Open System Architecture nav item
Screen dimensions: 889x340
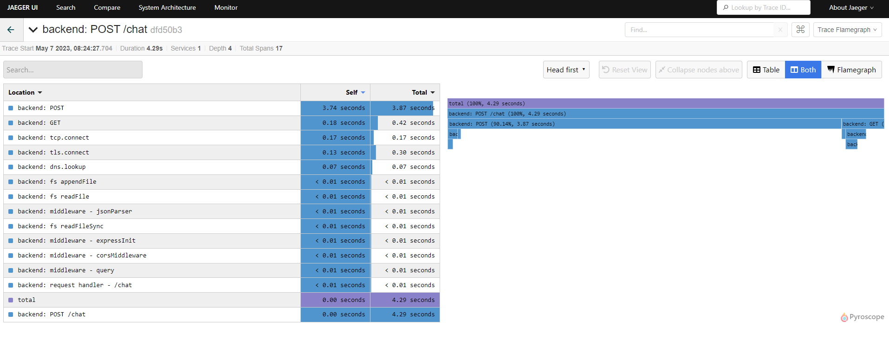click(x=167, y=7)
